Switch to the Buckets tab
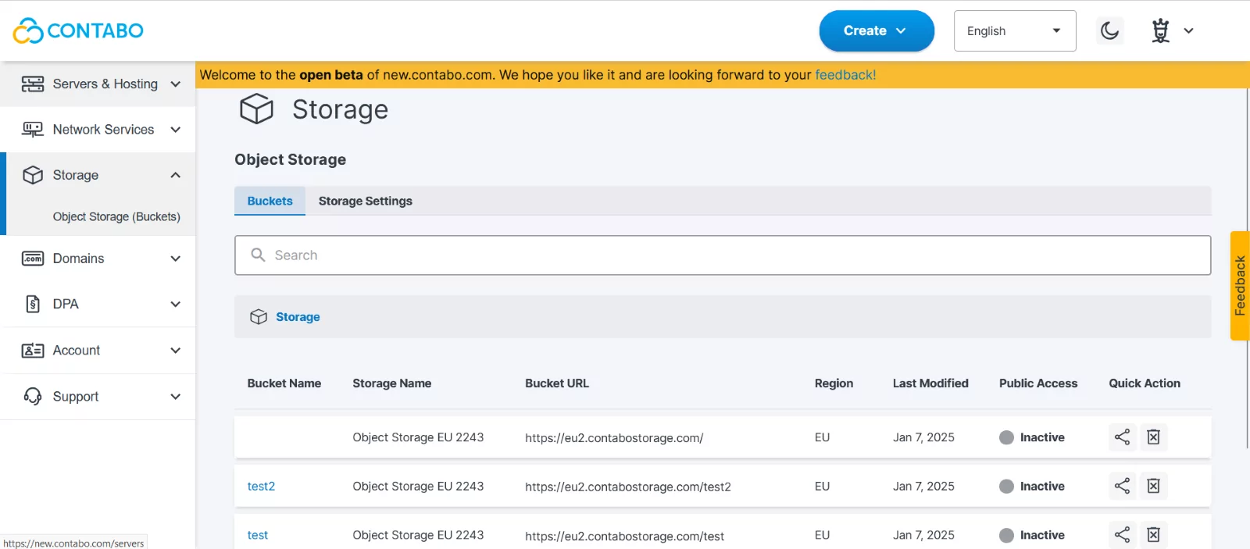This screenshot has width=1250, height=549. pyautogui.click(x=270, y=201)
